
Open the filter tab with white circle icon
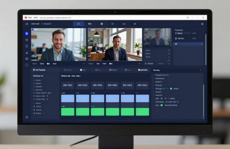[x=83, y=70]
